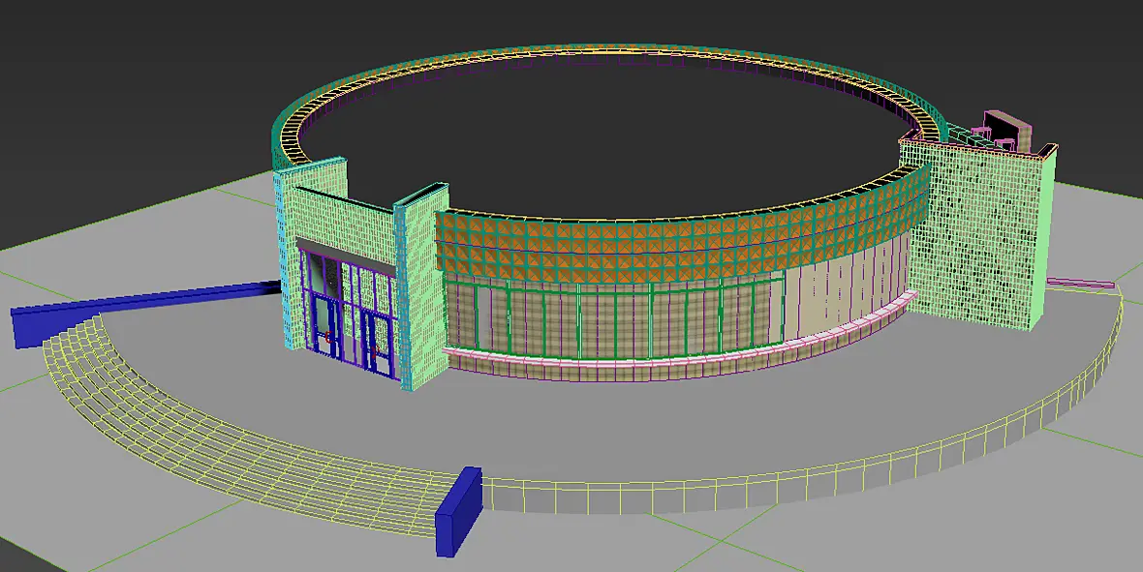
Task: Click the red door handle on the entrance
Action: (x=330, y=337)
